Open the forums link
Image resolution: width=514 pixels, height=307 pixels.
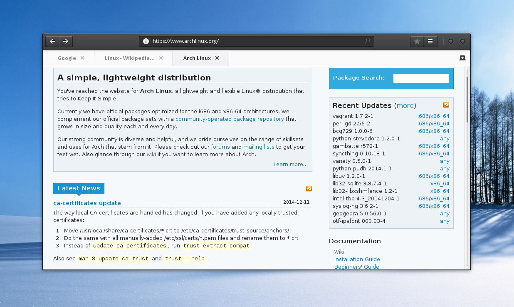tap(220, 147)
